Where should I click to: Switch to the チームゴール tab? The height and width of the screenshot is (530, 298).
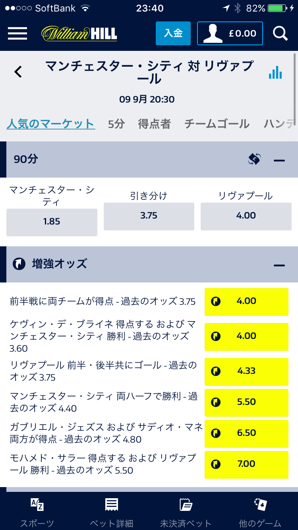point(217,124)
